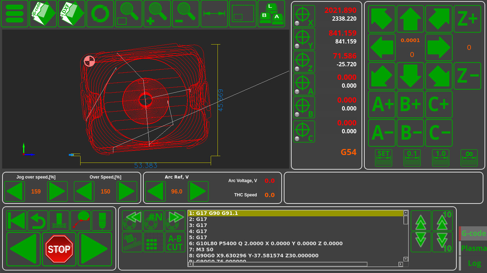Select the 1.0 jog step mode
Image resolution: width=487 pixels, height=273 pixels.
point(440,158)
